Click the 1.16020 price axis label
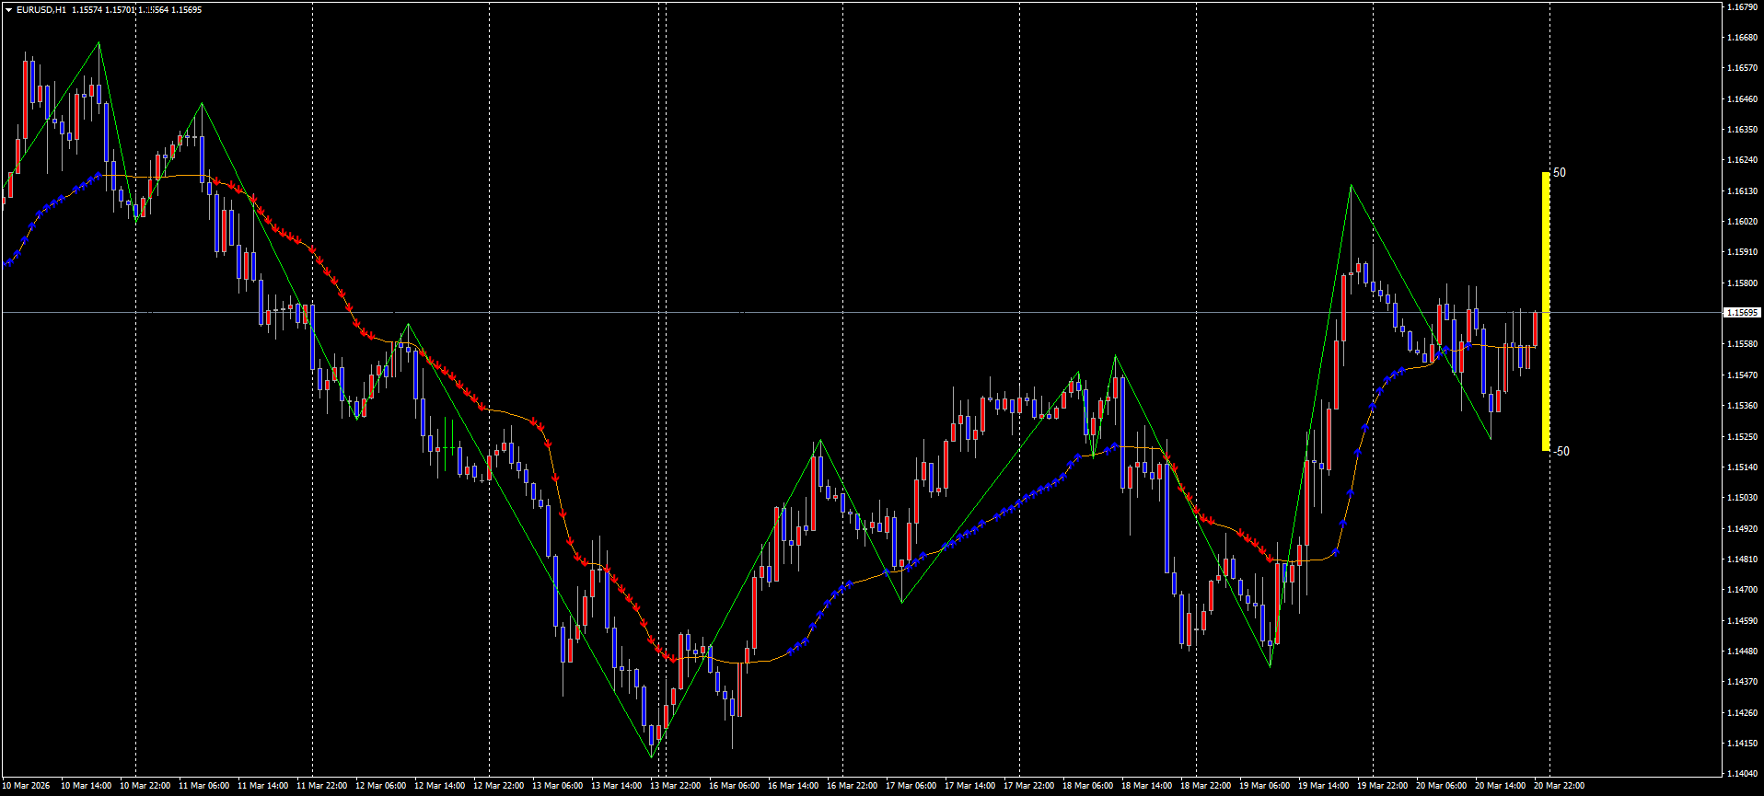 (1742, 222)
